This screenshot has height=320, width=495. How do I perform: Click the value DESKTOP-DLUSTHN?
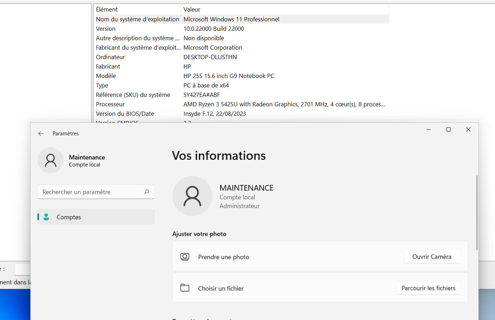pos(210,57)
